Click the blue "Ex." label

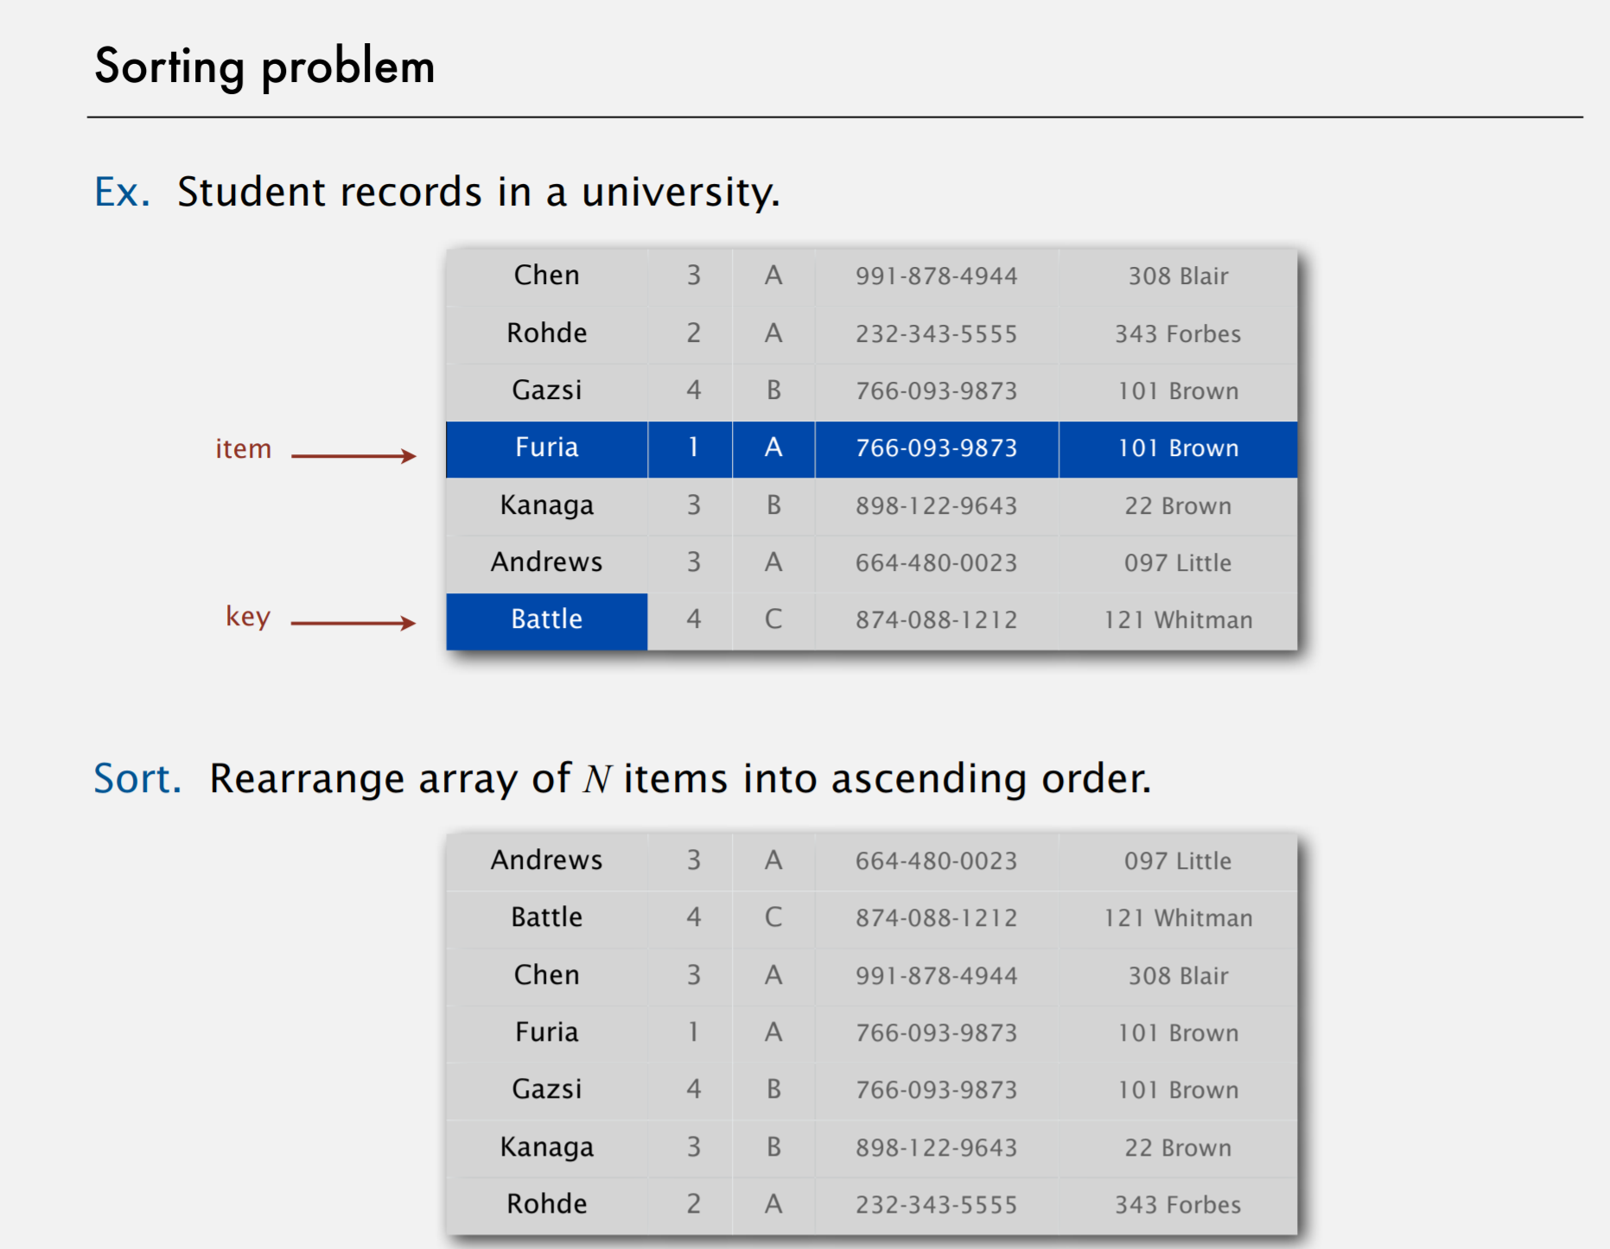[122, 192]
